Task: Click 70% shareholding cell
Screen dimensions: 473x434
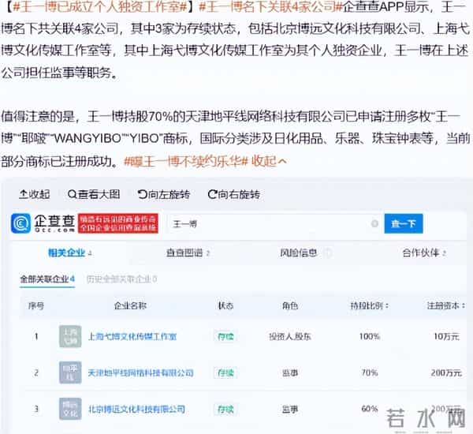Action: [370, 372]
